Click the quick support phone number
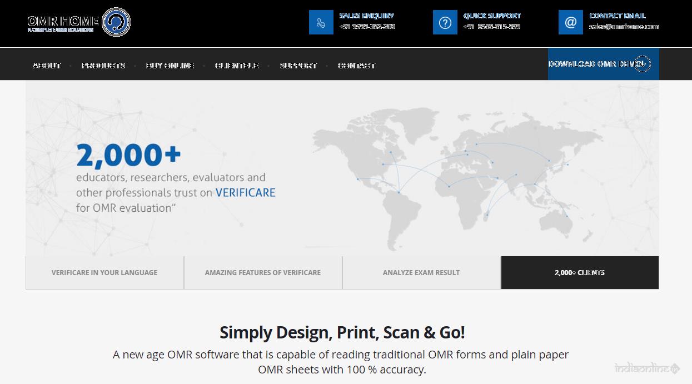 click(492, 26)
